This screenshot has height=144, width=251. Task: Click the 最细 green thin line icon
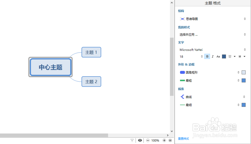[182, 105]
